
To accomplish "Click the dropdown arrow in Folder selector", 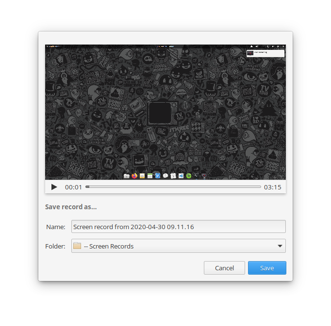I will (280, 246).
